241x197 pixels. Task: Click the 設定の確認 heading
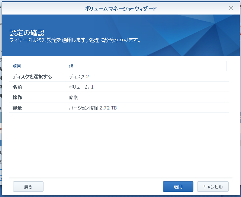pyautogui.click(x=27, y=33)
